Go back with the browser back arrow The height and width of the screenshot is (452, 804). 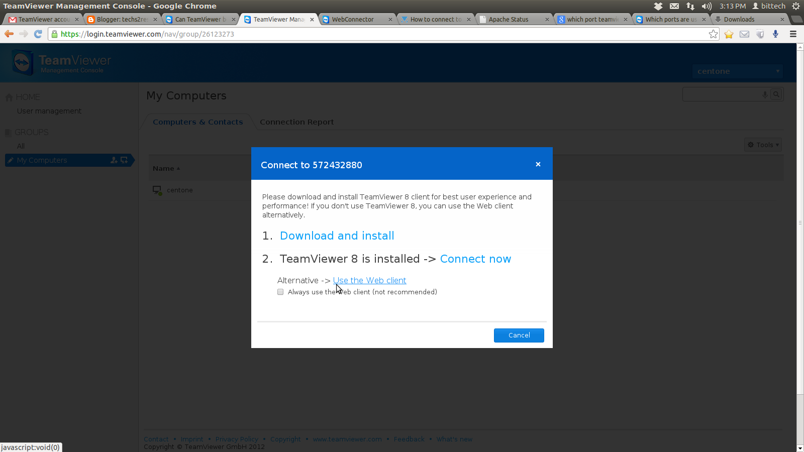coord(9,34)
